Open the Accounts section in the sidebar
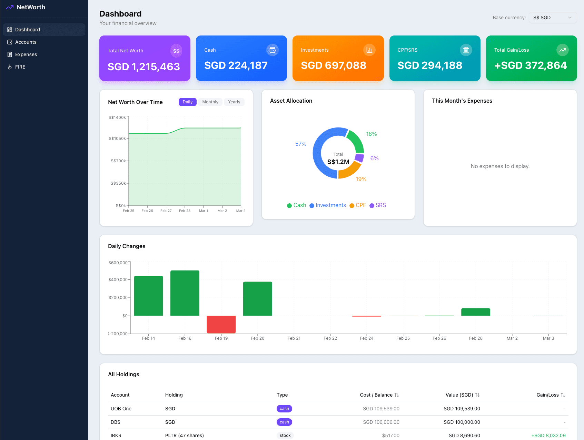The width and height of the screenshot is (584, 440). (x=26, y=42)
